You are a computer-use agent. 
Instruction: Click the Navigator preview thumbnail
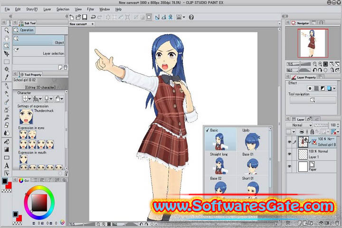pos(313,43)
